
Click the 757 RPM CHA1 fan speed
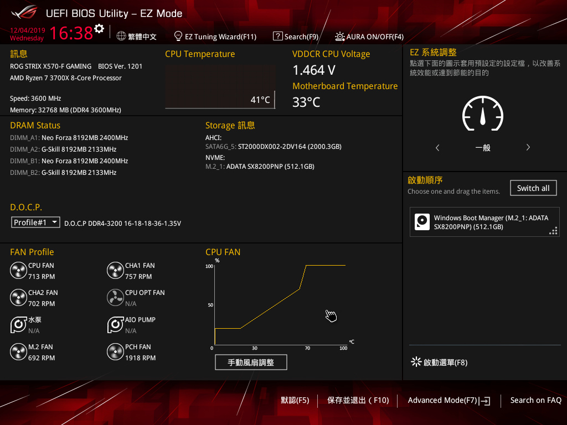point(138,277)
